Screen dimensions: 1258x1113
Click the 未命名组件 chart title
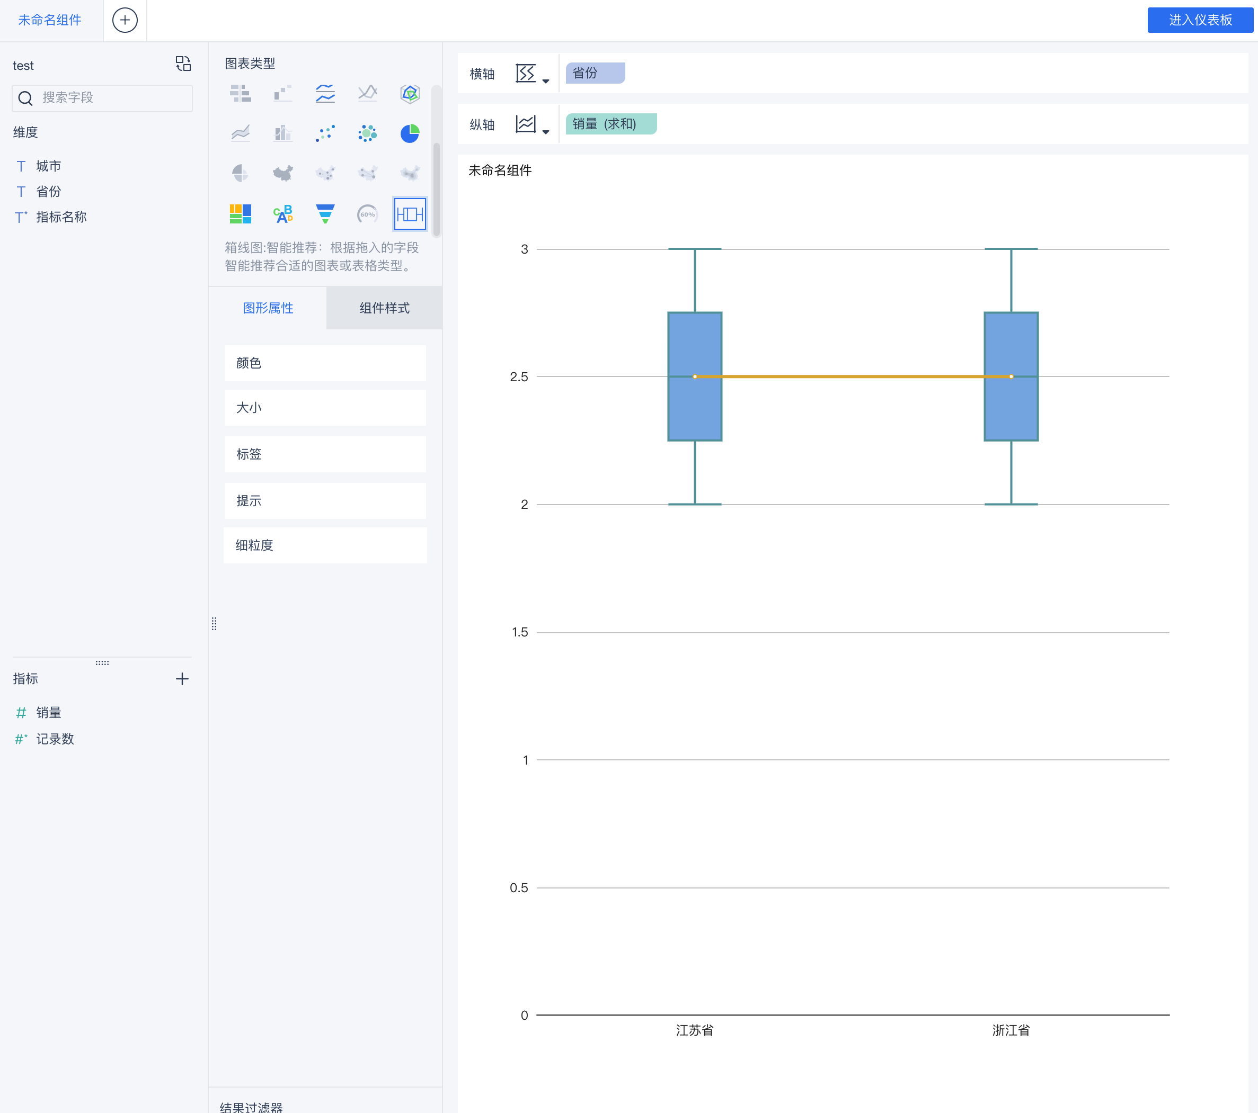[x=500, y=170]
